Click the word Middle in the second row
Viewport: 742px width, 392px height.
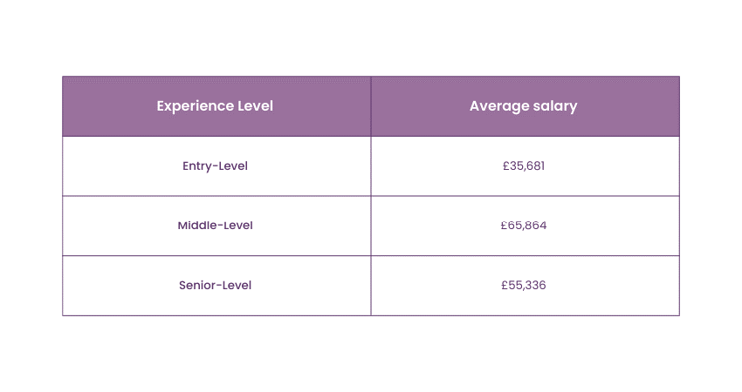[197, 226]
